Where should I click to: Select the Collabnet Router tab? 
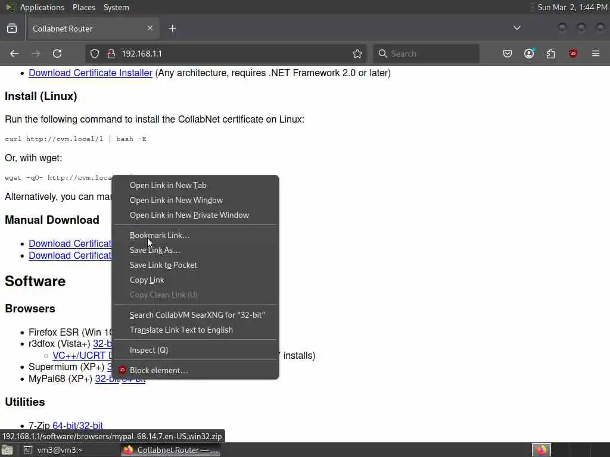pos(94,29)
